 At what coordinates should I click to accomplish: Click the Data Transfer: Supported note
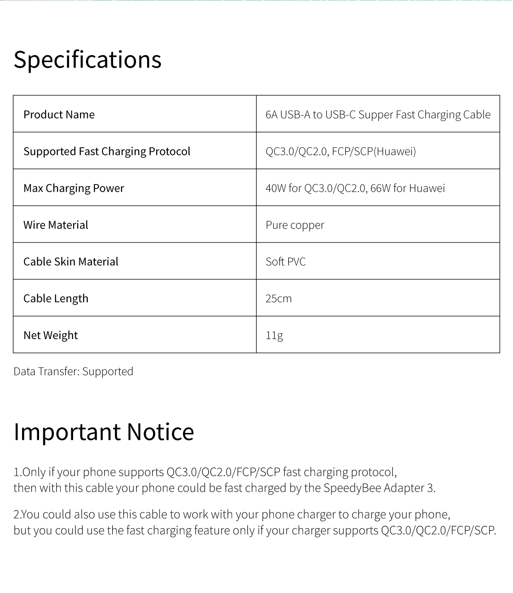(x=73, y=371)
